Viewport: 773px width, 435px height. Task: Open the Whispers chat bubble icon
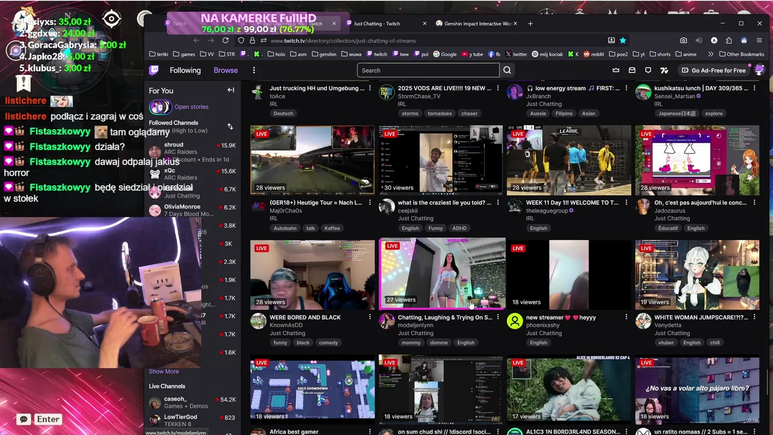tap(648, 70)
